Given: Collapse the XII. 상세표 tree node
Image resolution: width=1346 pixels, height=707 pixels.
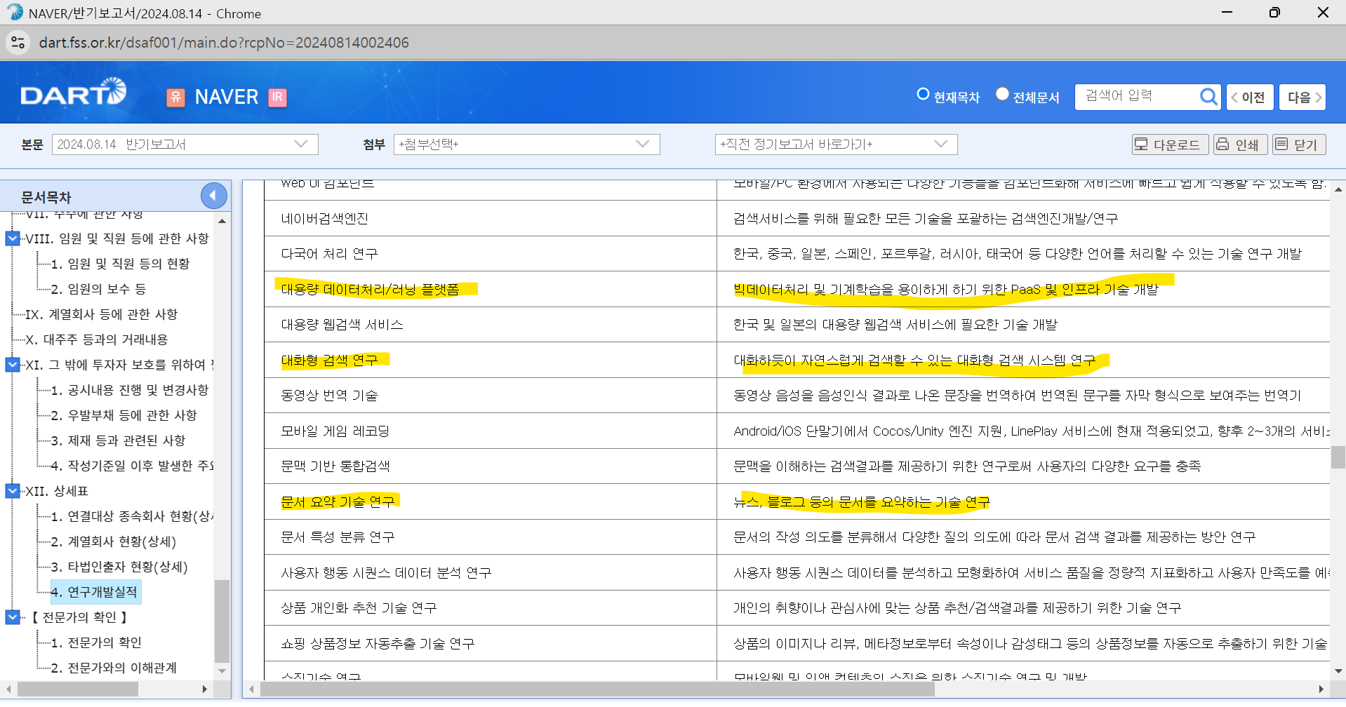Looking at the screenshot, I should (x=13, y=491).
